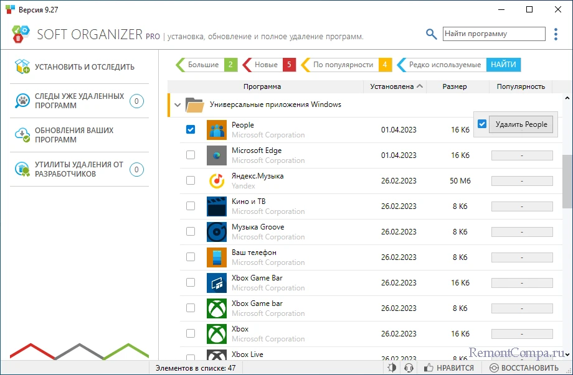Screen dimensions: 573x375
Task: Click the Microsoft Edge popularity bar
Action: [x=522, y=155]
